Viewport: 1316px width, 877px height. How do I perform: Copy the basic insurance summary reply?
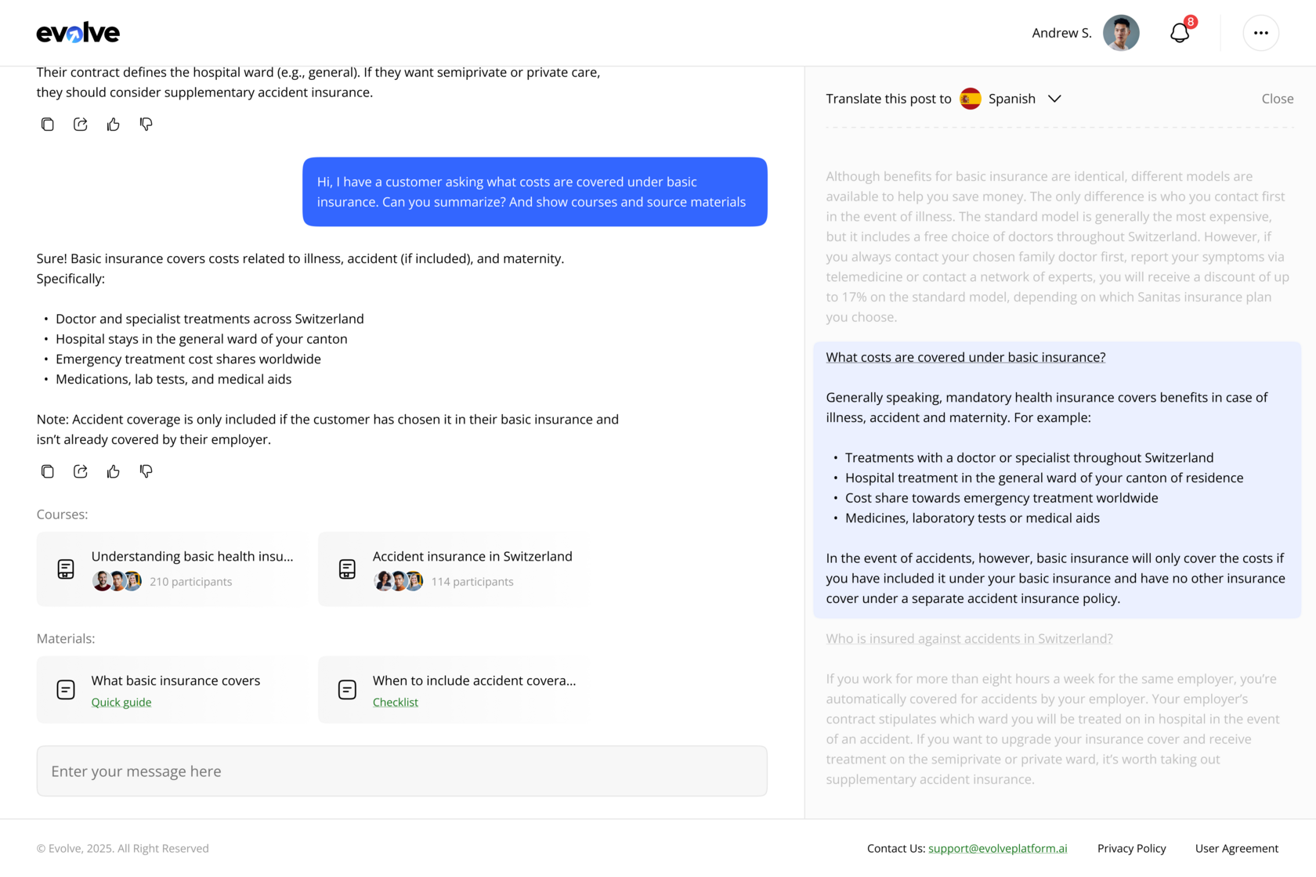pyautogui.click(x=48, y=471)
